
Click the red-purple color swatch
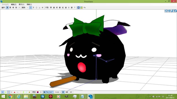[x=38, y=92]
